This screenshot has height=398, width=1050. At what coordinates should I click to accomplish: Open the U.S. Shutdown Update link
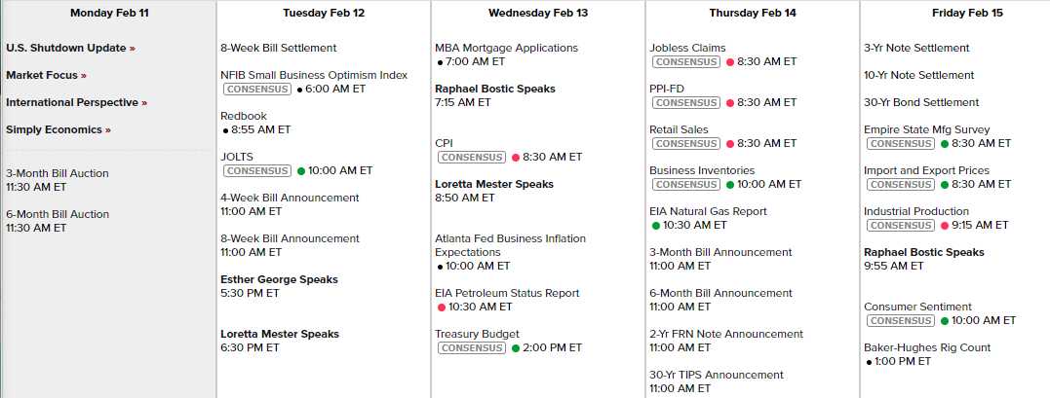click(x=70, y=48)
